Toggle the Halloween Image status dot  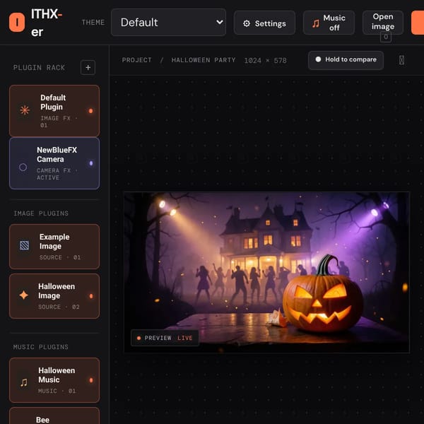point(91,296)
